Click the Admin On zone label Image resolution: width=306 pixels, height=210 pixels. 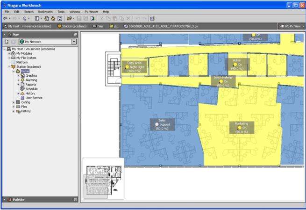[x=237, y=65]
